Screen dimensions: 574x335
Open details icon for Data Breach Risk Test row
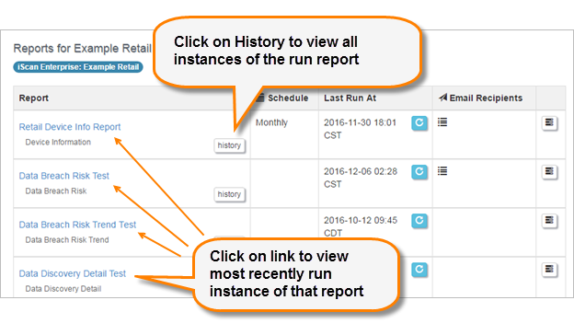click(x=549, y=172)
